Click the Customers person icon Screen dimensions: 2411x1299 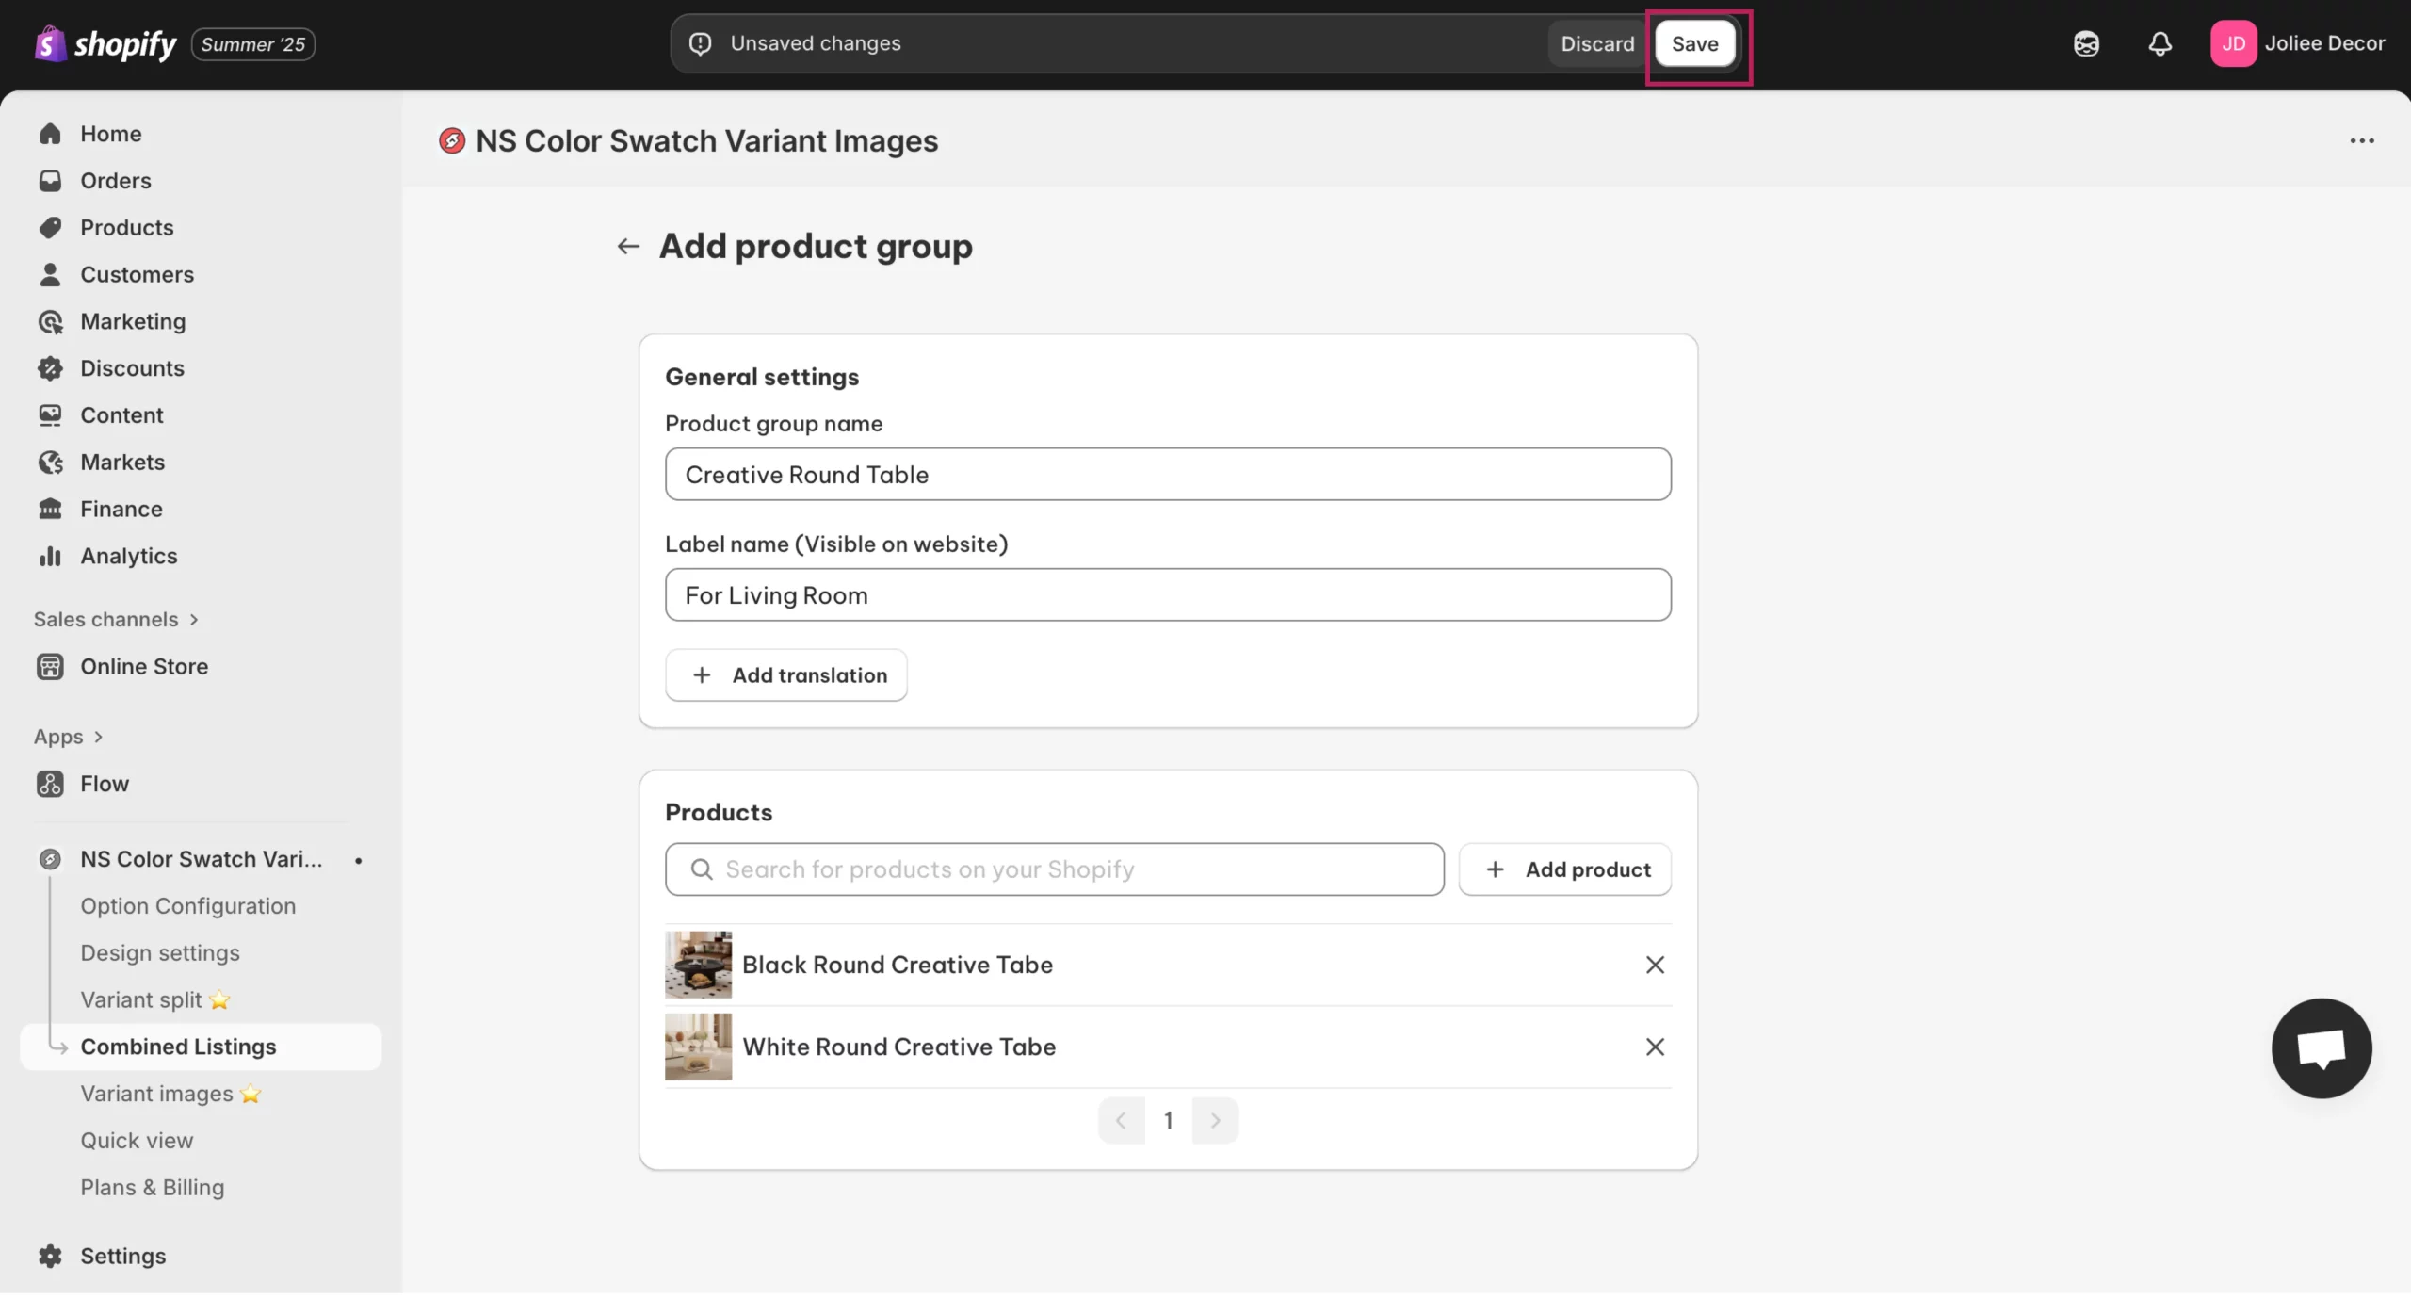(50, 275)
